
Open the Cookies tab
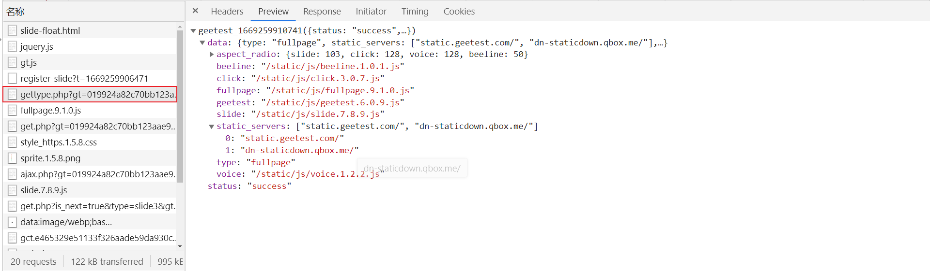pyautogui.click(x=459, y=11)
